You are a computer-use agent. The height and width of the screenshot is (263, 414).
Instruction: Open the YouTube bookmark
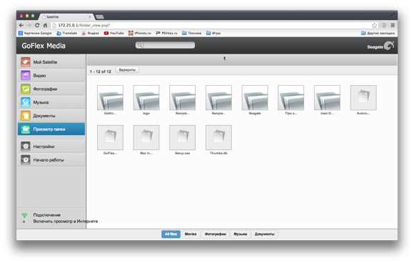pyautogui.click(x=113, y=33)
